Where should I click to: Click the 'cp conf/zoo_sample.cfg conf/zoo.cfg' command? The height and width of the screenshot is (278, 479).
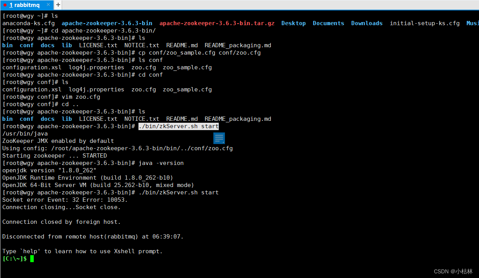(x=199, y=53)
